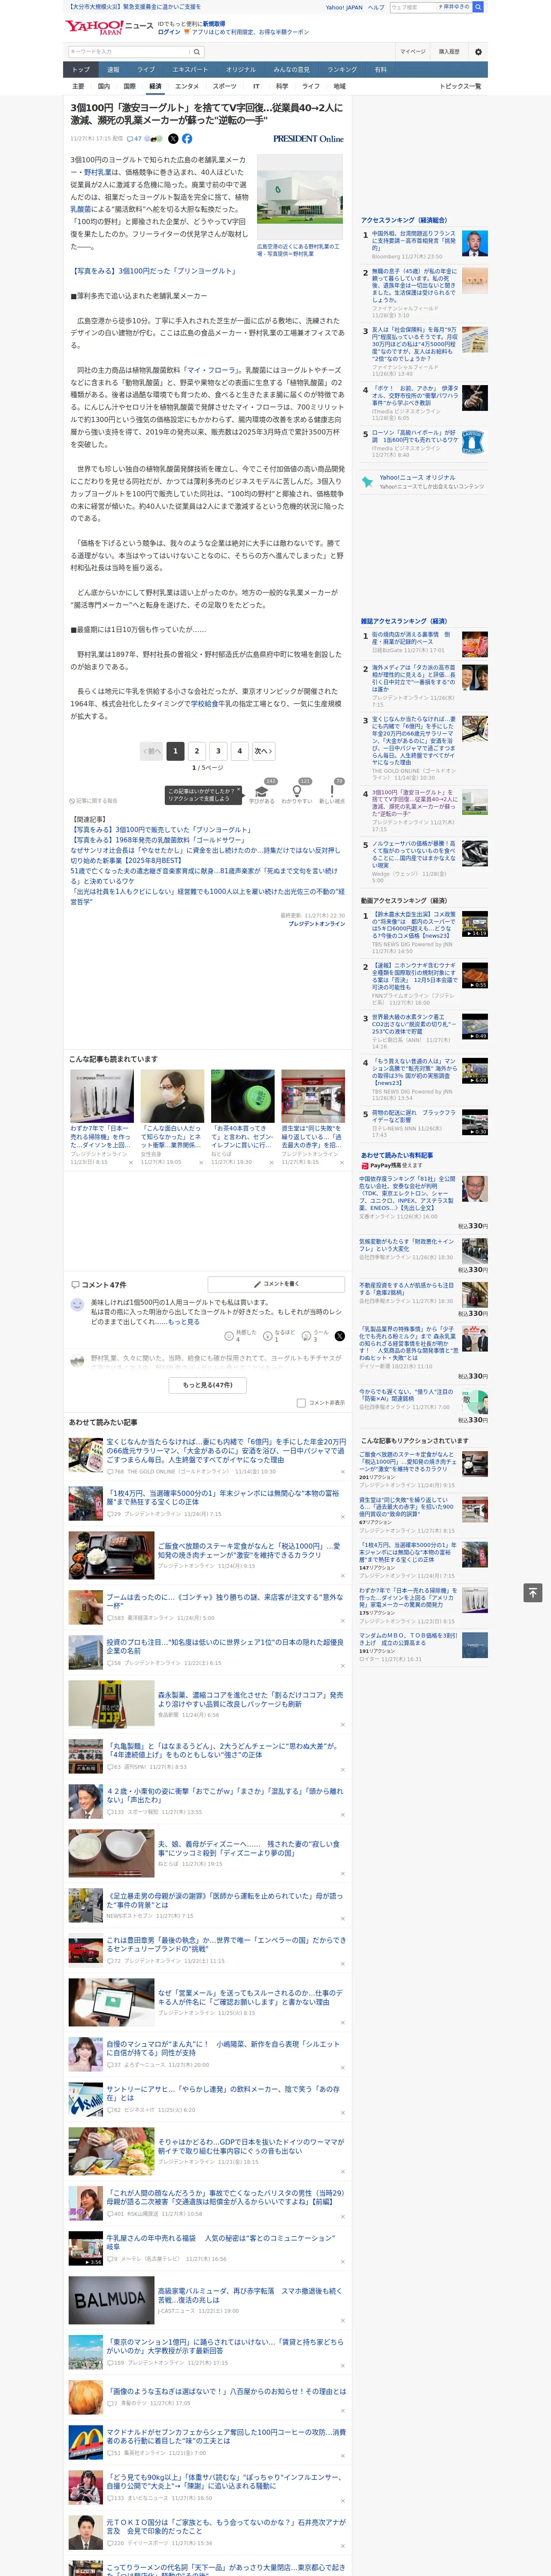Share first comment via X icon
The image size is (551, 2576).
(340, 1336)
